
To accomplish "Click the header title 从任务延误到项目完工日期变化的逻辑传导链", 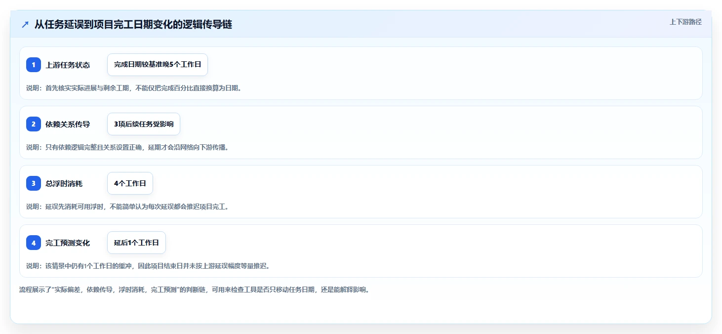I will [133, 25].
